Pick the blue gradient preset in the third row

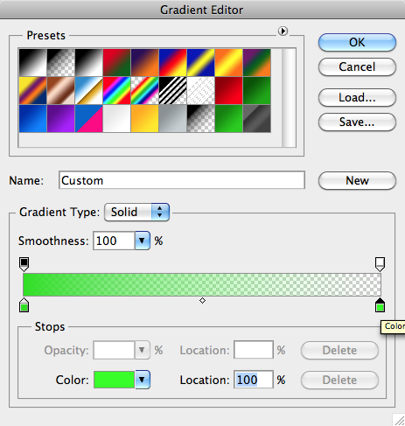point(33,118)
